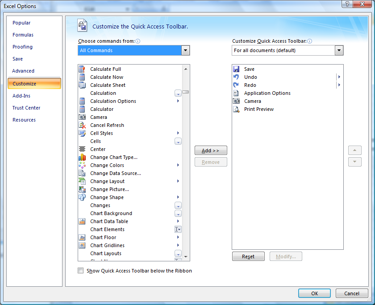Dismiss dialog with Cancel button
Screen dimensions: 375x305
tap(352, 293)
